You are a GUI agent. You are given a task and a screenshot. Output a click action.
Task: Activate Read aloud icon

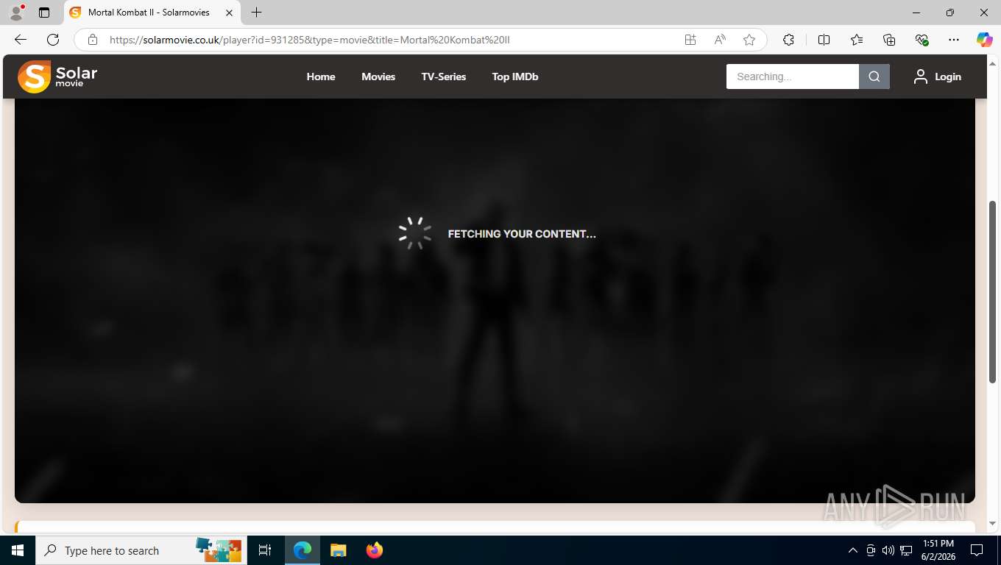pyautogui.click(x=720, y=40)
